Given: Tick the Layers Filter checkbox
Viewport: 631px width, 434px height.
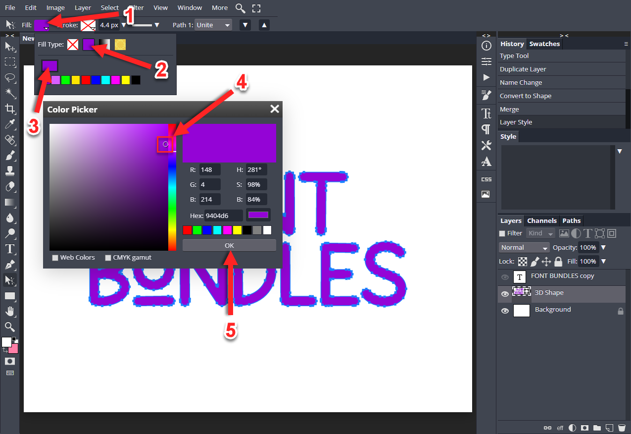Looking at the screenshot, I should (502, 233).
